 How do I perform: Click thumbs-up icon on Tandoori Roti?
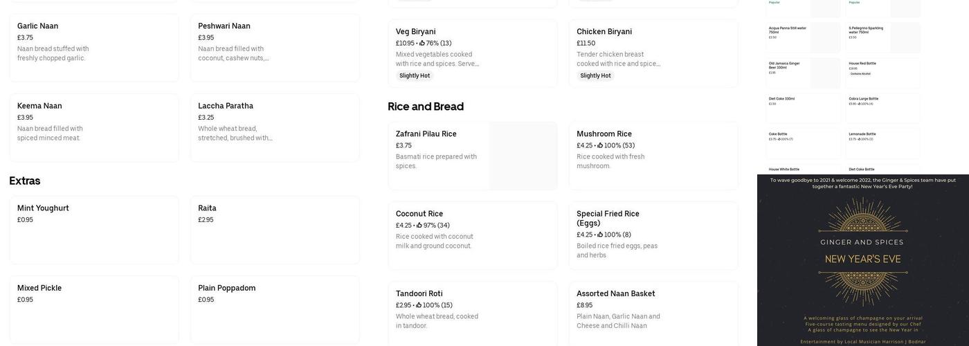419,305
